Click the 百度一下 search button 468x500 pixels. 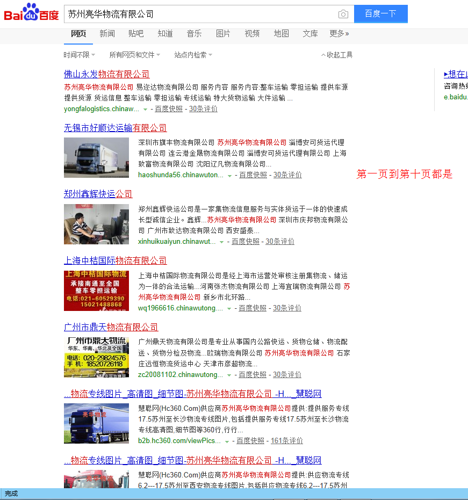coord(380,14)
